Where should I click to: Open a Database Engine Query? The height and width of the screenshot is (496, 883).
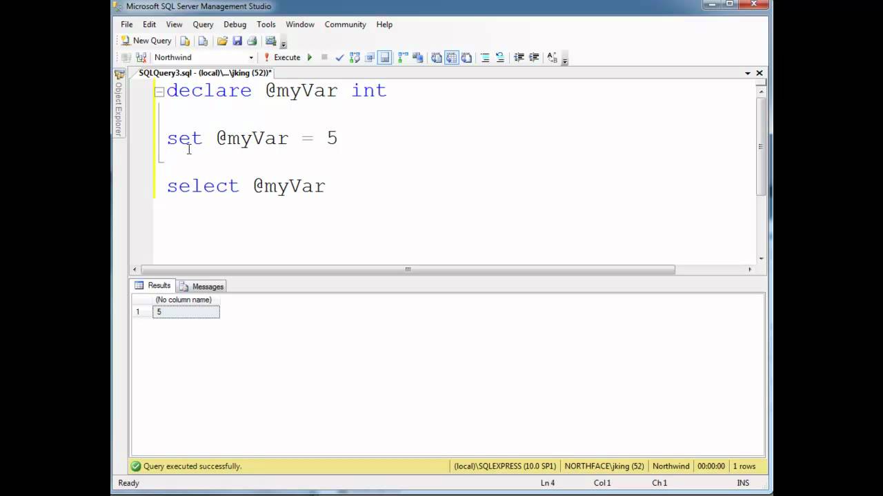coord(185,41)
